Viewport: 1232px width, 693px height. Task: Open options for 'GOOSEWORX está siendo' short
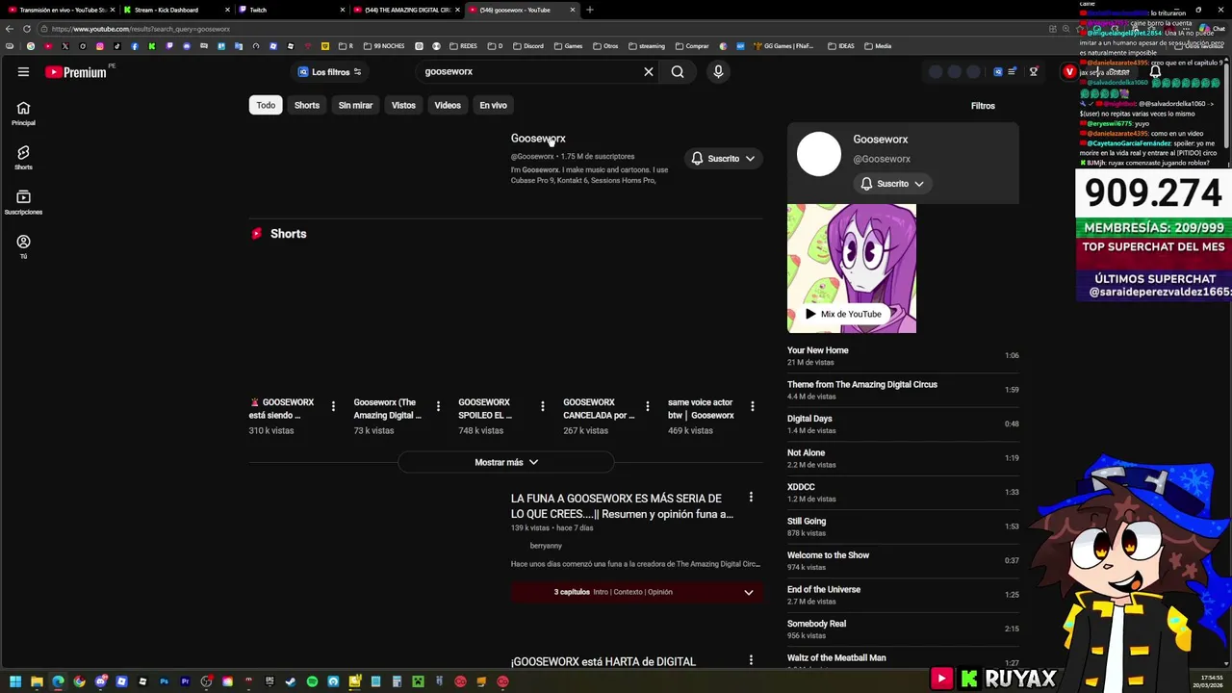[x=333, y=406]
